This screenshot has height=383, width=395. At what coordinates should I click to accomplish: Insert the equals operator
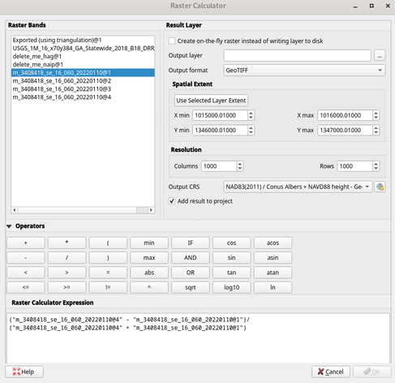point(108,273)
